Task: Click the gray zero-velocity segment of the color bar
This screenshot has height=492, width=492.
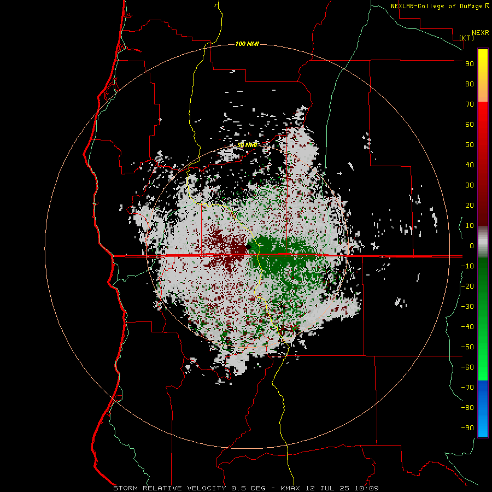Action: coord(483,242)
